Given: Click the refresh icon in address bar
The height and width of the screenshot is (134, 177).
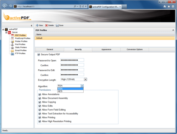Looking at the screenshot, I should pos(83,6).
